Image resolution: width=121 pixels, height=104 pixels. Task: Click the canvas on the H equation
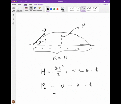click(70, 70)
